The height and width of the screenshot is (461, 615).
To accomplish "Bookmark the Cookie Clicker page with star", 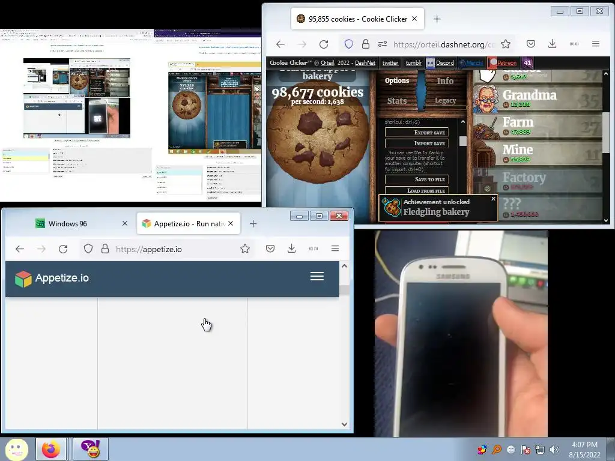I will (506, 44).
